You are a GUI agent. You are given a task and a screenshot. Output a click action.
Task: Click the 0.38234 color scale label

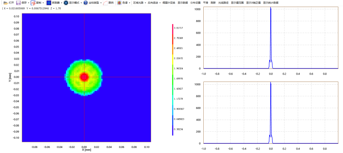pos(178,129)
